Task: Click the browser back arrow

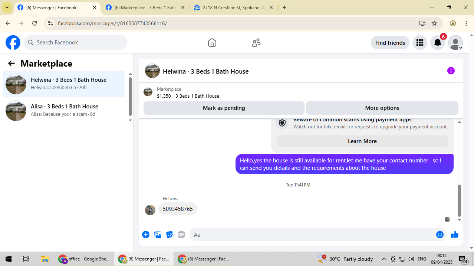Action: tap(8, 23)
